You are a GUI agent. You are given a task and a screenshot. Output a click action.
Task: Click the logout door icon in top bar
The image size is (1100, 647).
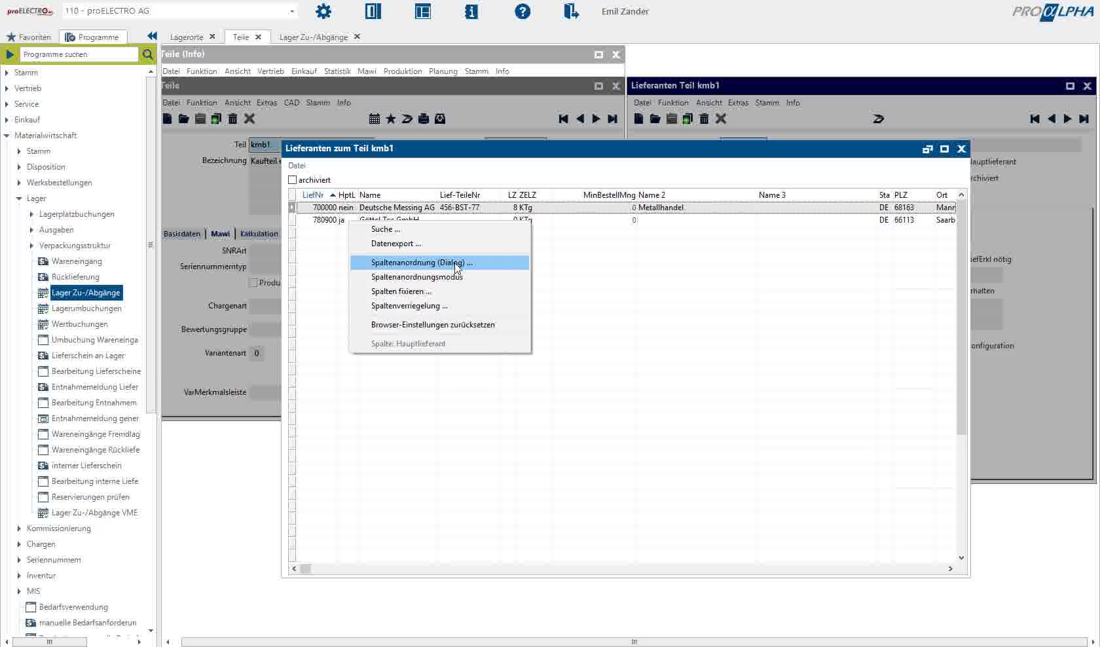571,11
